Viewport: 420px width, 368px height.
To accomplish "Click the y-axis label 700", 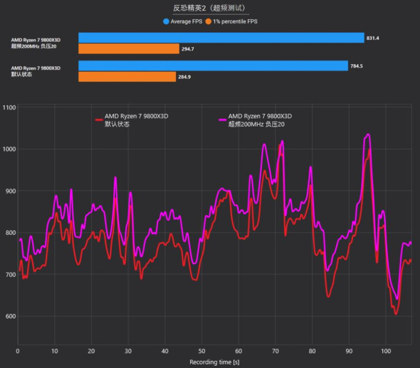I will click(10, 275).
